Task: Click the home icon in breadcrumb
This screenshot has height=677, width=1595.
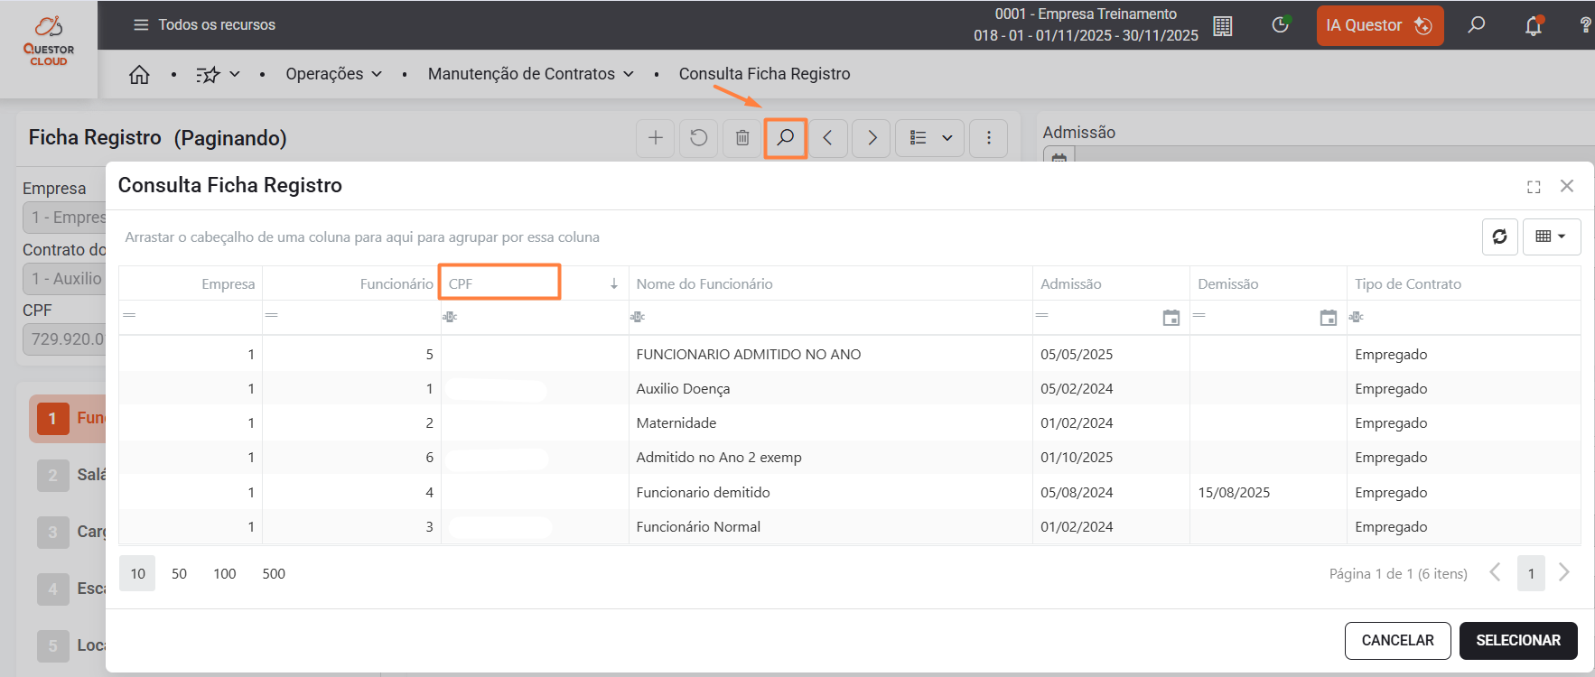Action: [x=139, y=74]
